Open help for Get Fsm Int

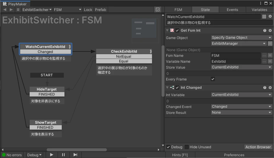pos(265,30)
